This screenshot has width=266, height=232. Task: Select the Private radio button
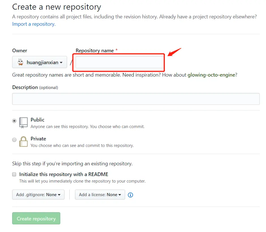pyautogui.click(x=14, y=140)
